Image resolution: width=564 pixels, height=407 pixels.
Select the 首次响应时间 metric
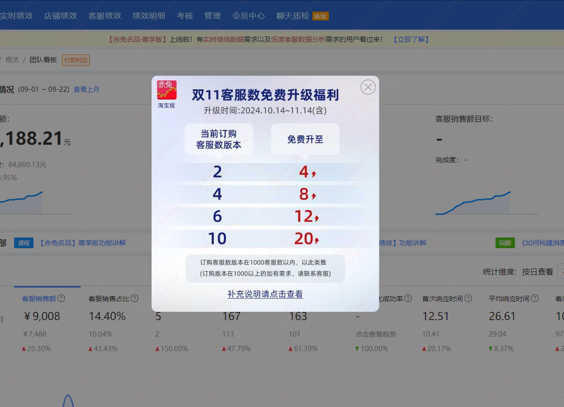tap(443, 298)
